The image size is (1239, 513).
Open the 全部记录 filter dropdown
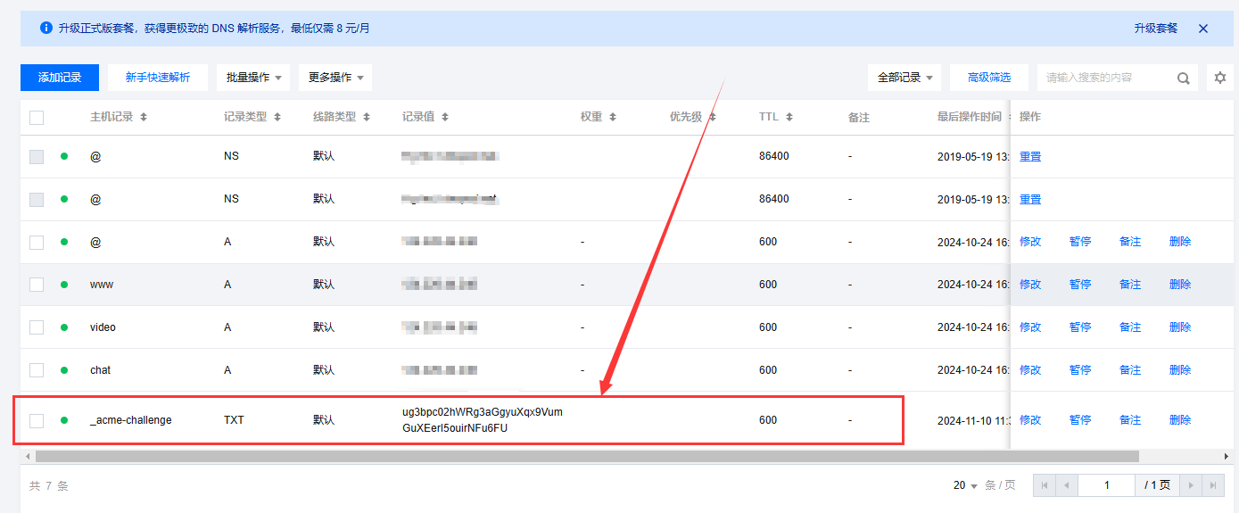coord(904,78)
